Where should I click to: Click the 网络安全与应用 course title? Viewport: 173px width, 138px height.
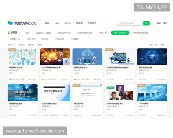pos(145,68)
